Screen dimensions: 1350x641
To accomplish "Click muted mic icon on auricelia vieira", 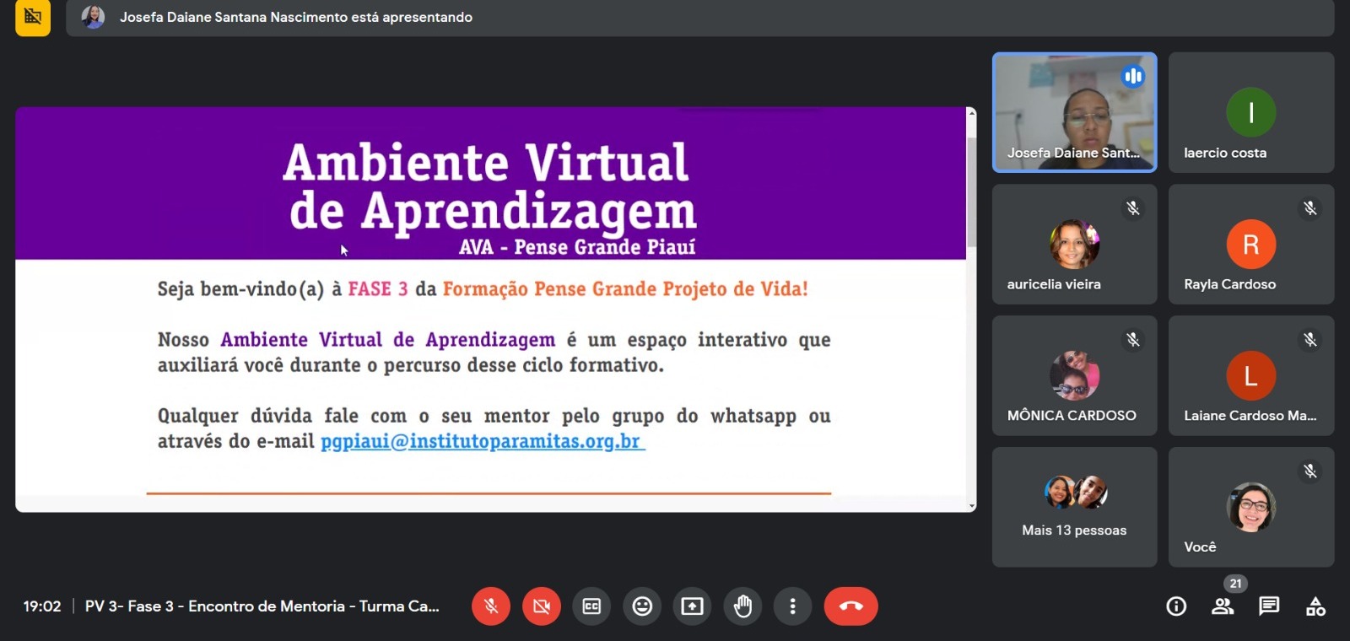I will pyautogui.click(x=1132, y=207).
